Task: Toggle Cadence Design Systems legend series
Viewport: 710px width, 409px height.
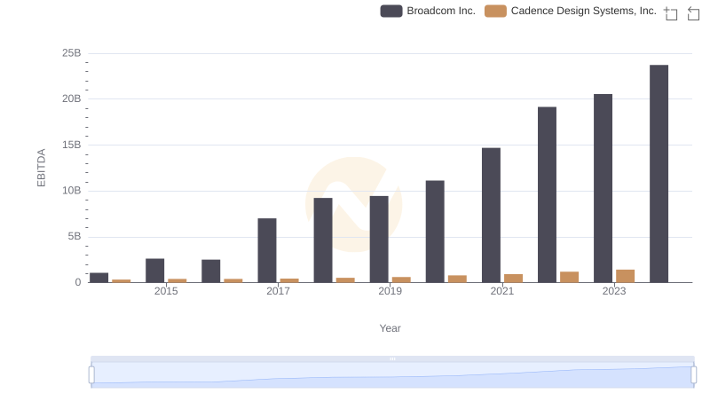Action: (570, 11)
